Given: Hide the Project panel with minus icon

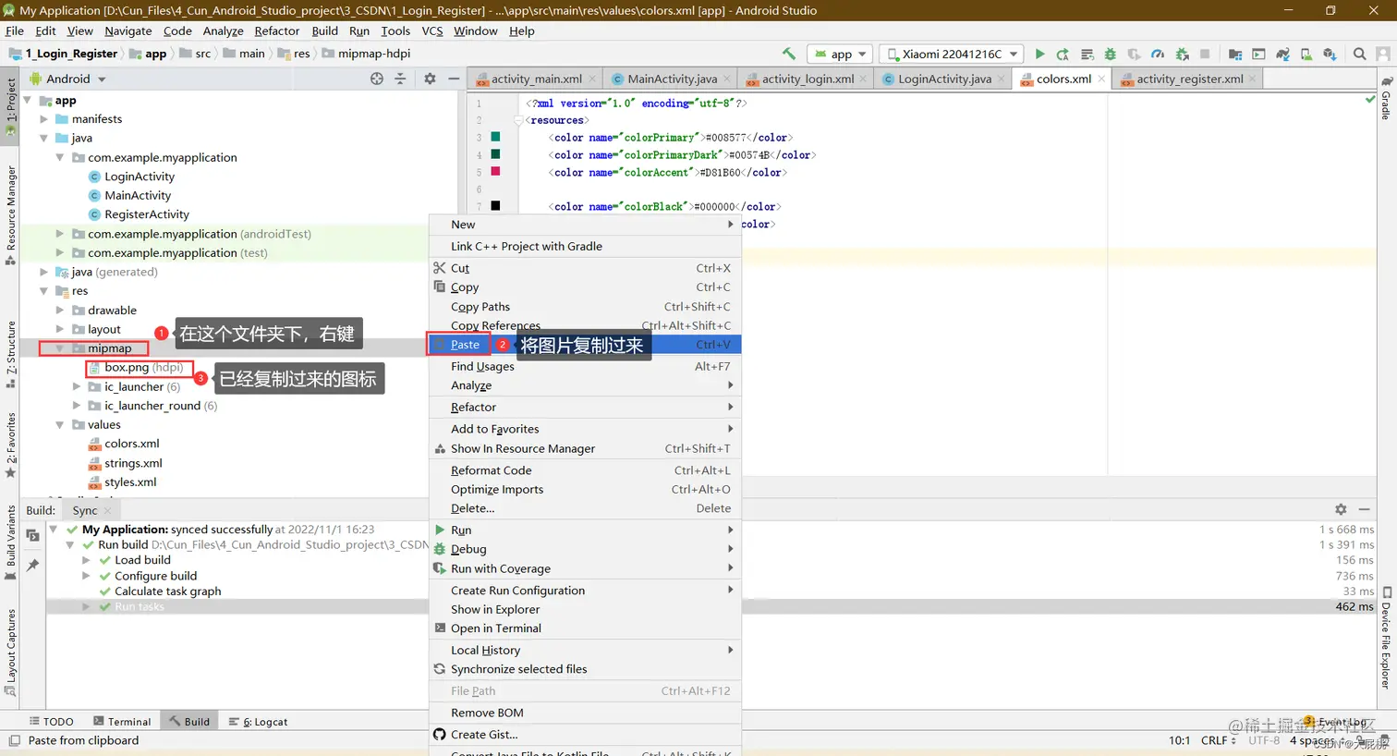Looking at the screenshot, I should 454,79.
